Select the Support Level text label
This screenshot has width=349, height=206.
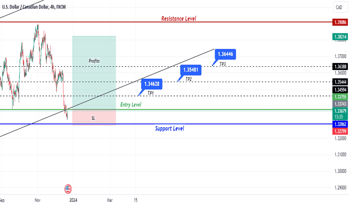click(x=169, y=128)
